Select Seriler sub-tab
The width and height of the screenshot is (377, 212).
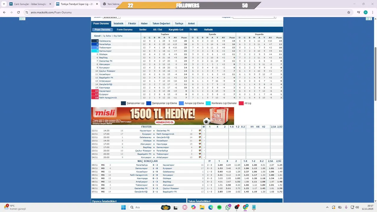(143, 30)
